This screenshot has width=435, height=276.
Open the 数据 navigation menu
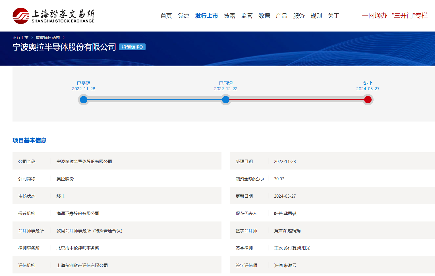pyautogui.click(x=264, y=16)
